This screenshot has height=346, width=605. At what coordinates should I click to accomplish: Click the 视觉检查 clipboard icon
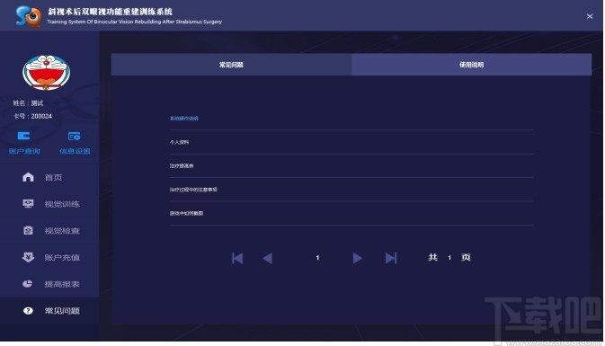click(28, 230)
